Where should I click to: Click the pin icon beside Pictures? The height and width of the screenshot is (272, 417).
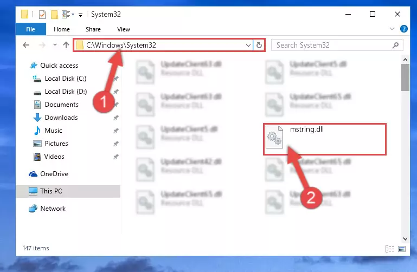coord(116,144)
